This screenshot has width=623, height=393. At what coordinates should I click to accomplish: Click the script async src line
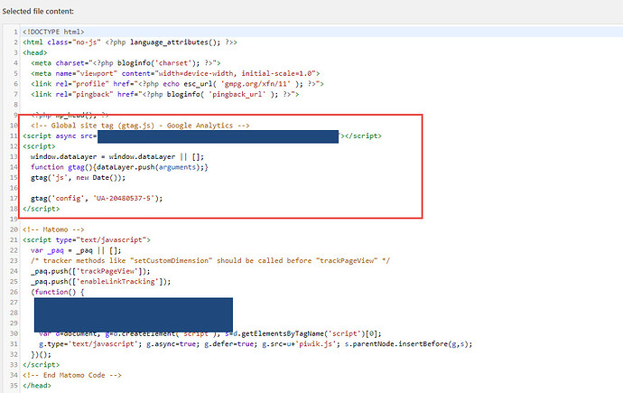point(202,136)
